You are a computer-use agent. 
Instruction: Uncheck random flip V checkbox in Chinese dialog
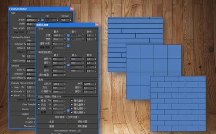click(72, 105)
